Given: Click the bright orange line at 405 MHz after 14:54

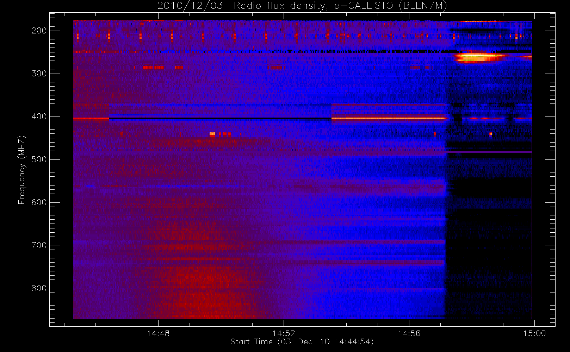Looking at the screenshot, I should (x=389, y=119).
